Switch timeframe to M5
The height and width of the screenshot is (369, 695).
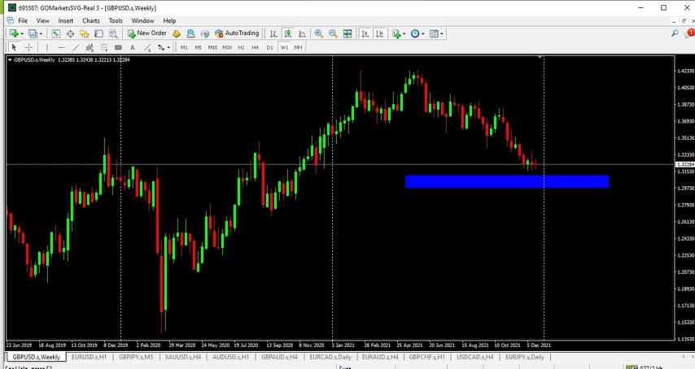point(198,47)
